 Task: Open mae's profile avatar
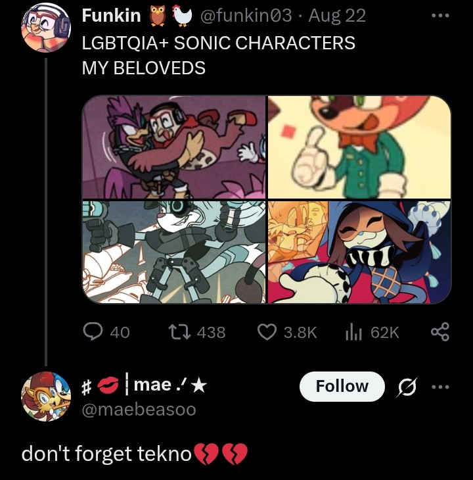click(x=46, y=396)
